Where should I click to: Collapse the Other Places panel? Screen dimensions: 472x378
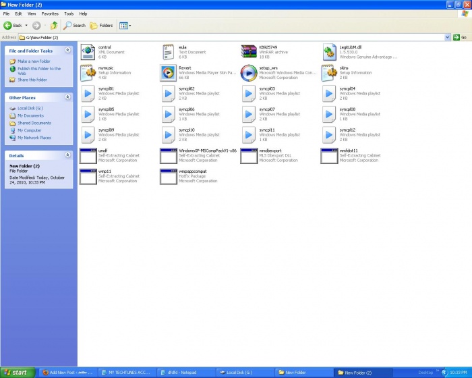(67, 98)
